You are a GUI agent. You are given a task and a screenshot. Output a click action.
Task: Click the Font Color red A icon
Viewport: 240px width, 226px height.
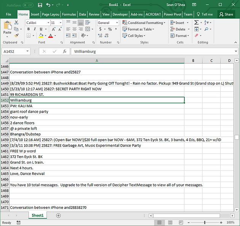pos(51,36)
